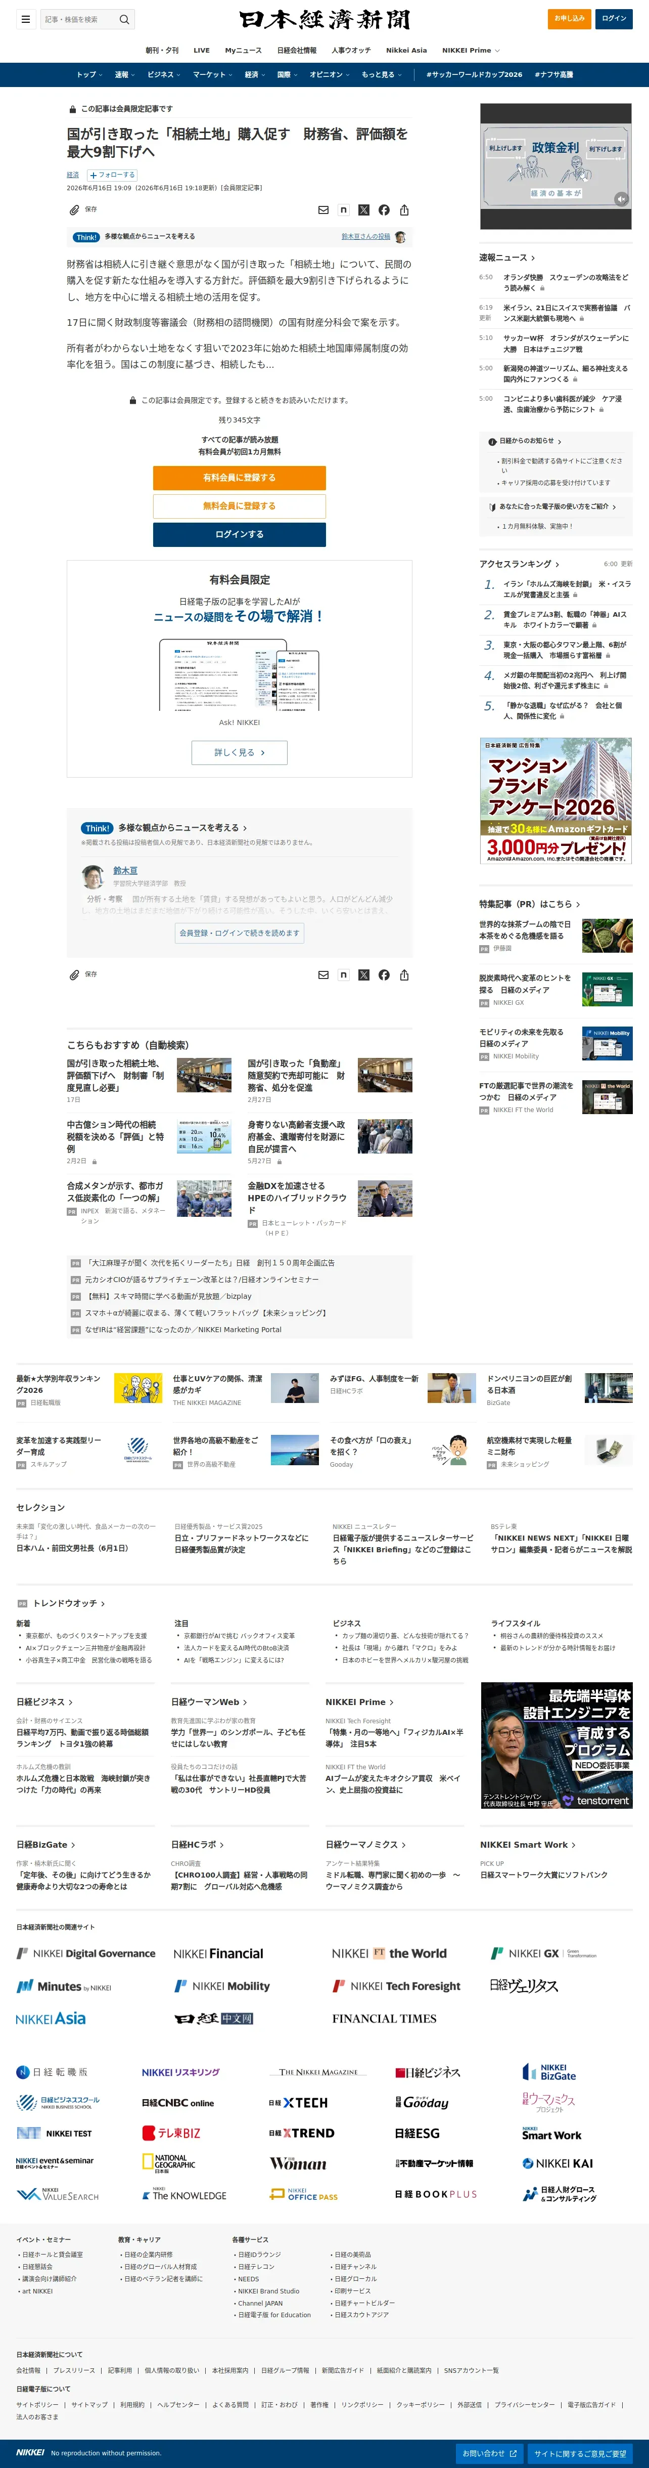The image size is (649, 2468).
Task: Open 日経XTECH logo link
Action: click(x=298, y=2103)
